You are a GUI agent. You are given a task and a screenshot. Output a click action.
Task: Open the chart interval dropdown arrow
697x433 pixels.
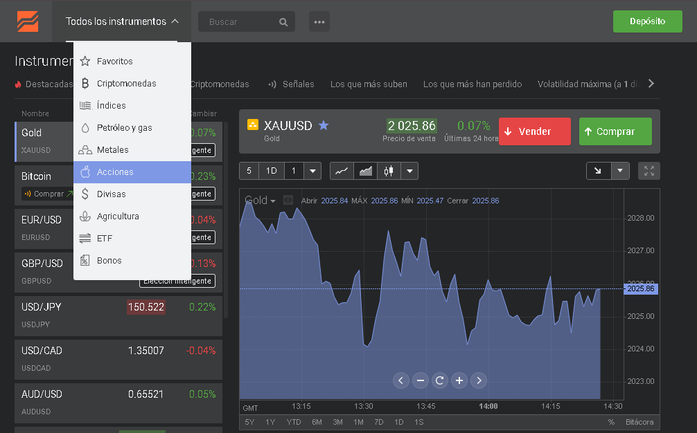click(312, 171)
